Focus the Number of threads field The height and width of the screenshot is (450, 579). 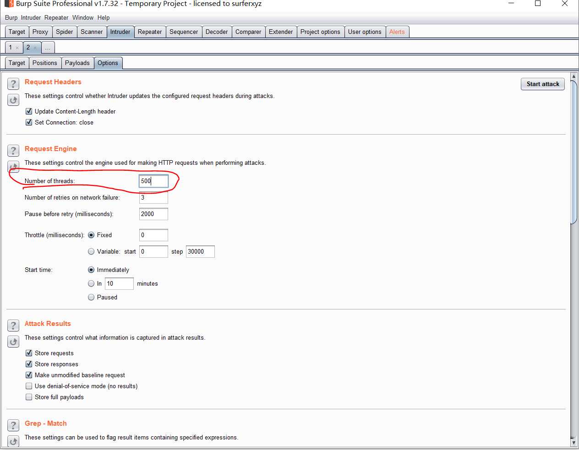tap(153, 181)
